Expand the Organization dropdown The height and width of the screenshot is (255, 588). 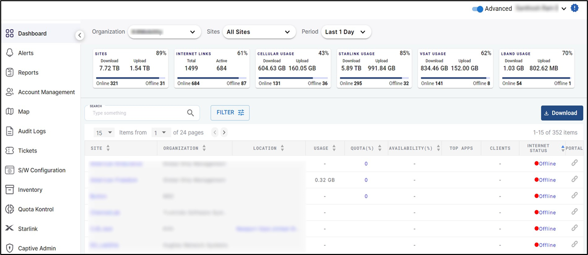(x=164, y=32)
